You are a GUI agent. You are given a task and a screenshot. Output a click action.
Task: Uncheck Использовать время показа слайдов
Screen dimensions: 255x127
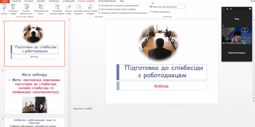click(x=99, y=9)
